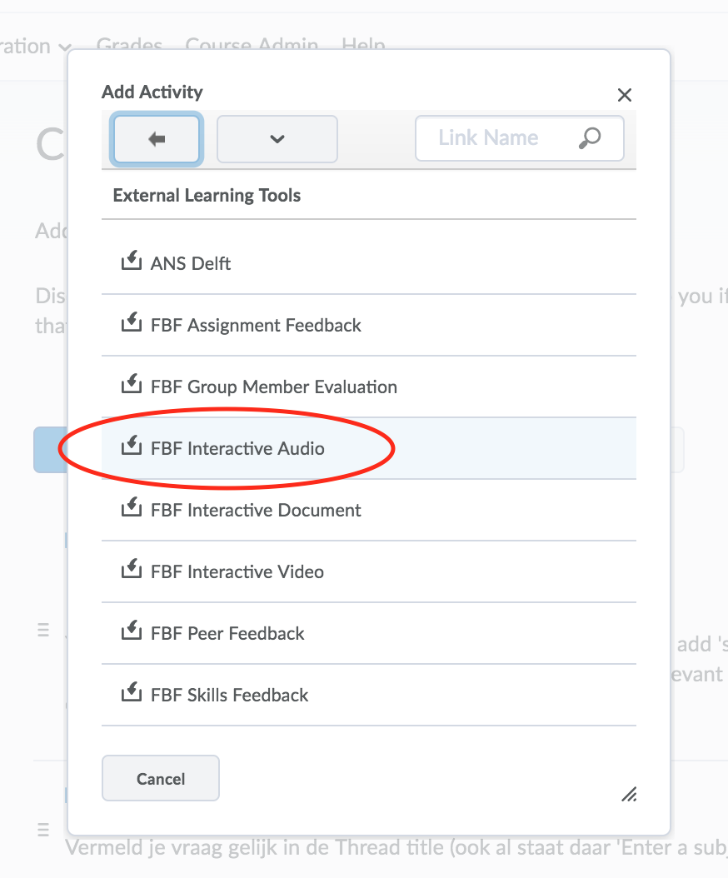Go back with the left arrow button
Viewport: 728px width, 878px height.
point(157,139)
